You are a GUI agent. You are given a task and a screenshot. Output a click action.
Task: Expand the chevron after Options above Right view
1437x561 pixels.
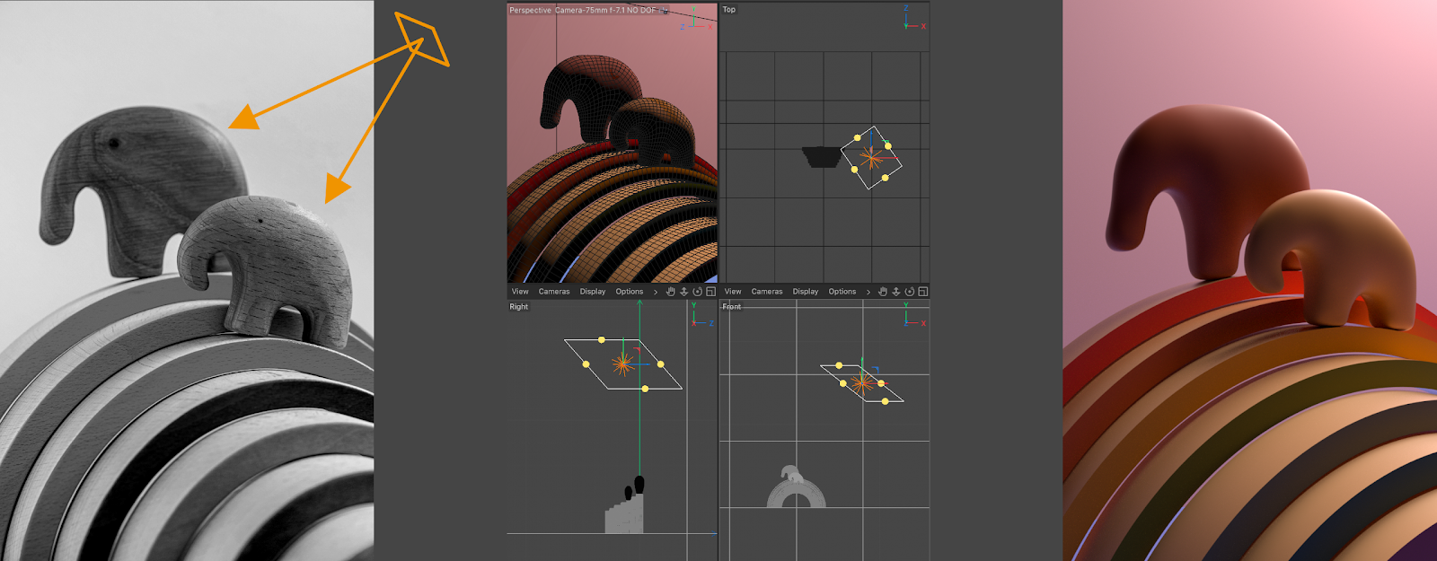[656, 292]
